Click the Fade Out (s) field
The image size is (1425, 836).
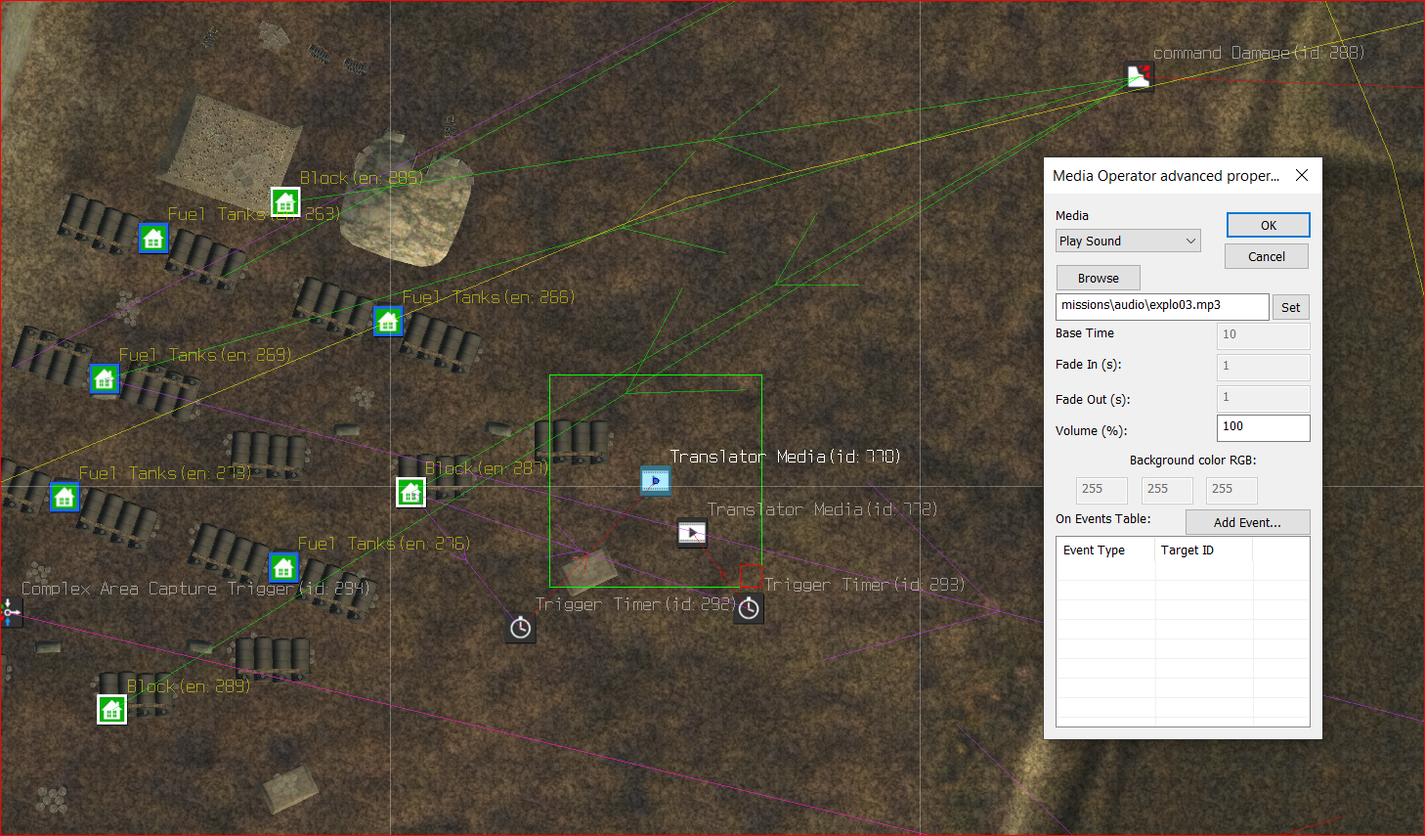1263,398
